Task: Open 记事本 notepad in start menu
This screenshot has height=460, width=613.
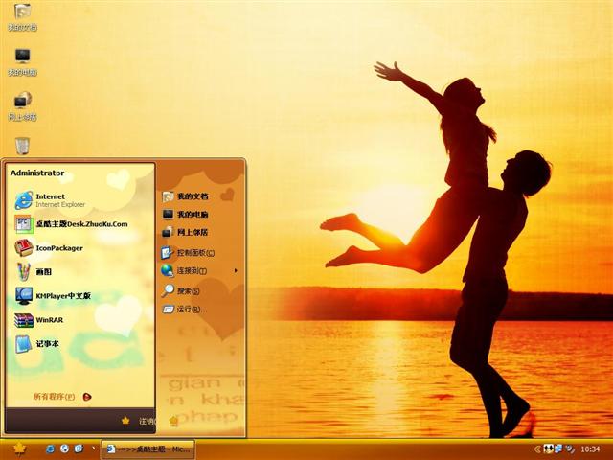Action: coord(37,344)
